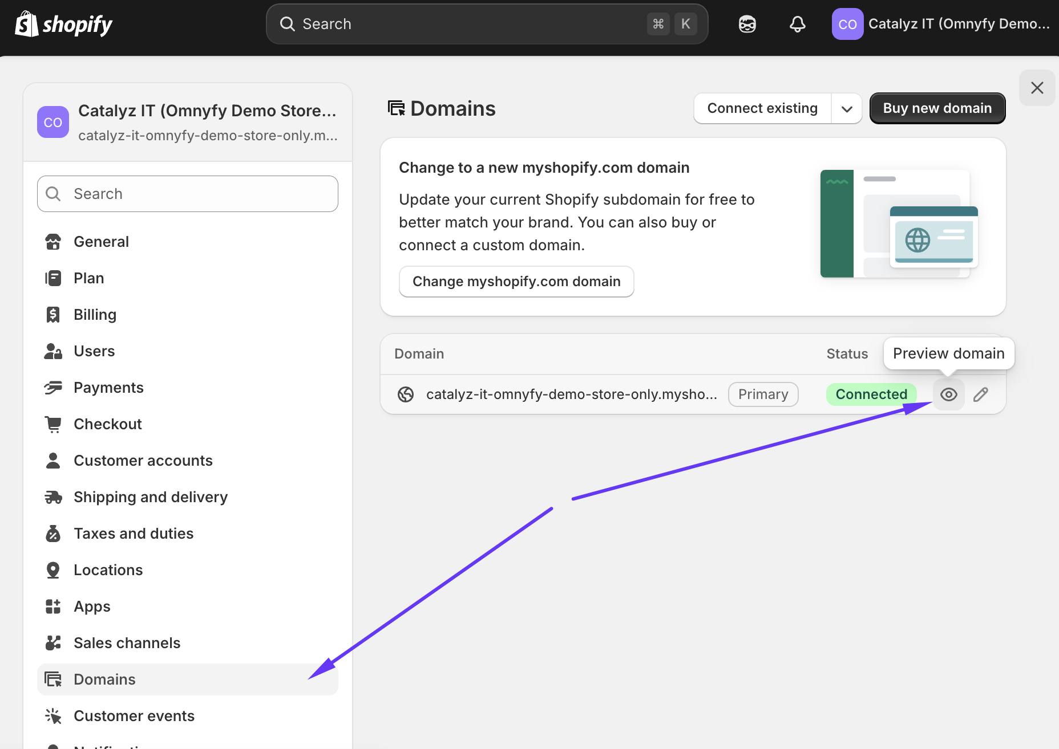The image size is (1059, 749).
Task: Open Users settings
Action: 188,351
